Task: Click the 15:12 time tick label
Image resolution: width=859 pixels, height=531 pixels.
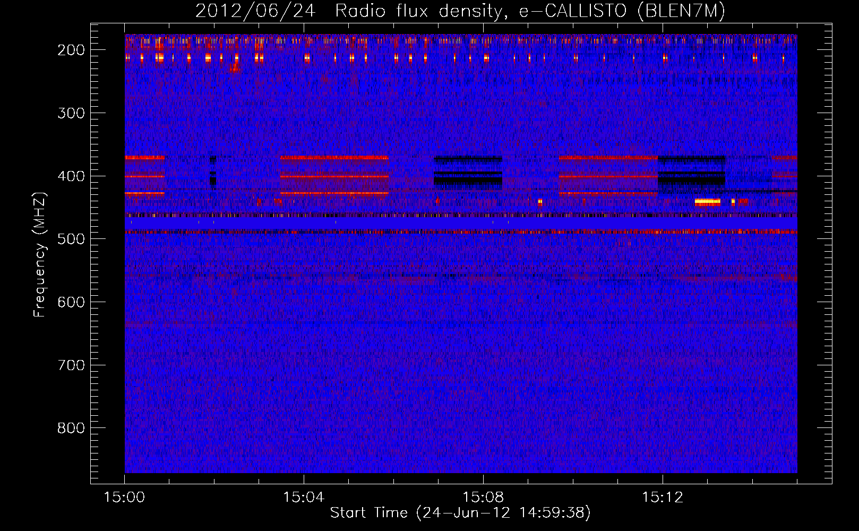Action: click(x=663, y=497)
